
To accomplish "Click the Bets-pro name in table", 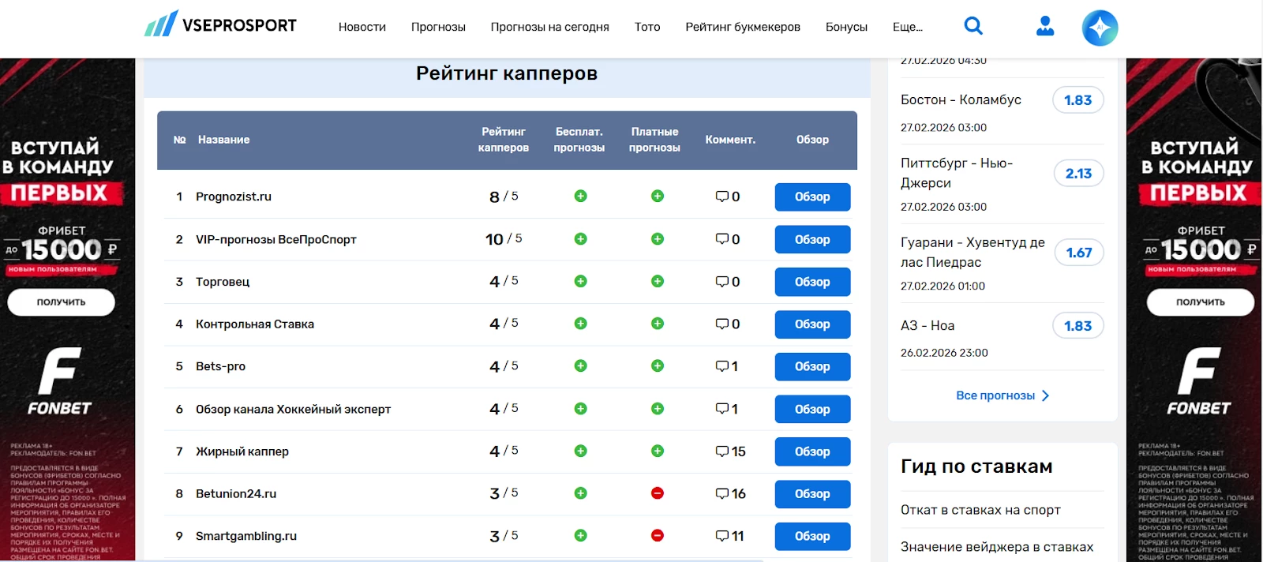I will tap(220, 366).
